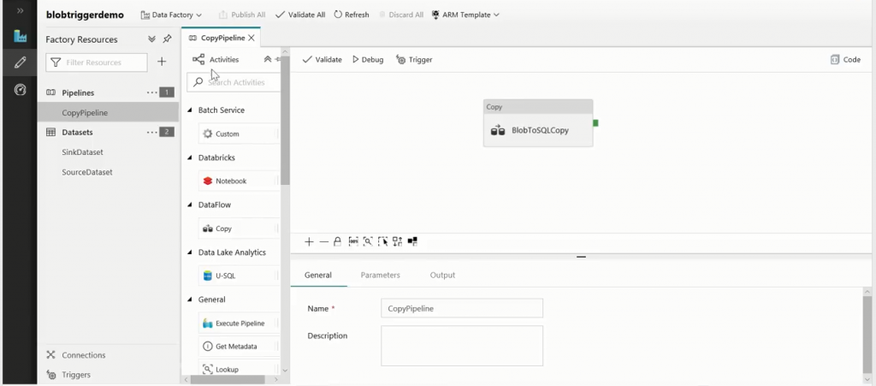
Task: Click the properties panel vertical scrollbar
Action: [867, 336]
